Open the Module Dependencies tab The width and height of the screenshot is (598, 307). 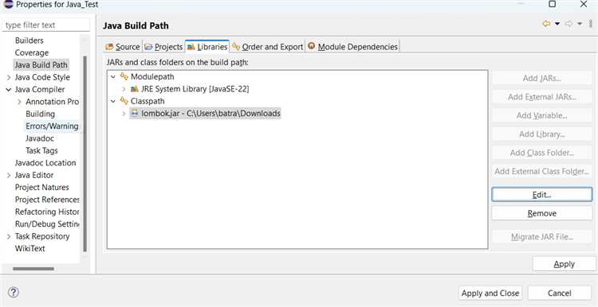pyautogui.click(x=352, y=47)
